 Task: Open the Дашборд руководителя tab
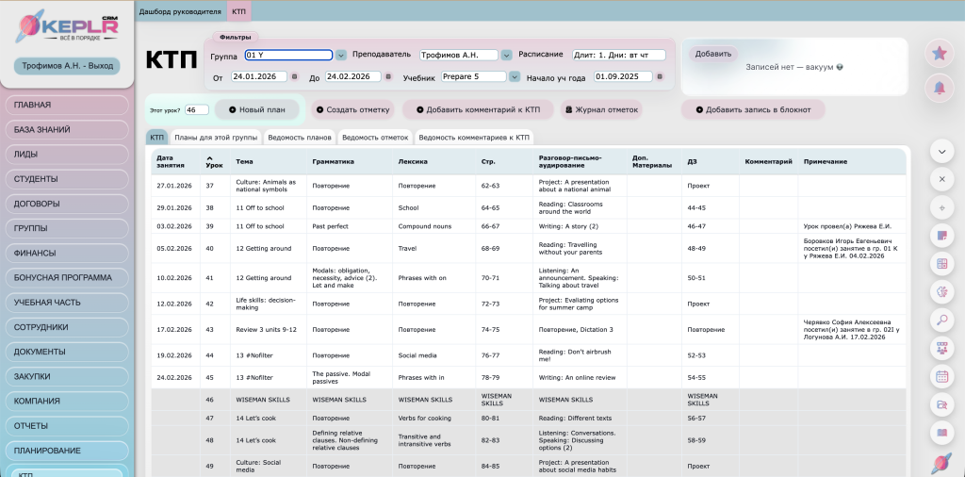coord(180,10)
